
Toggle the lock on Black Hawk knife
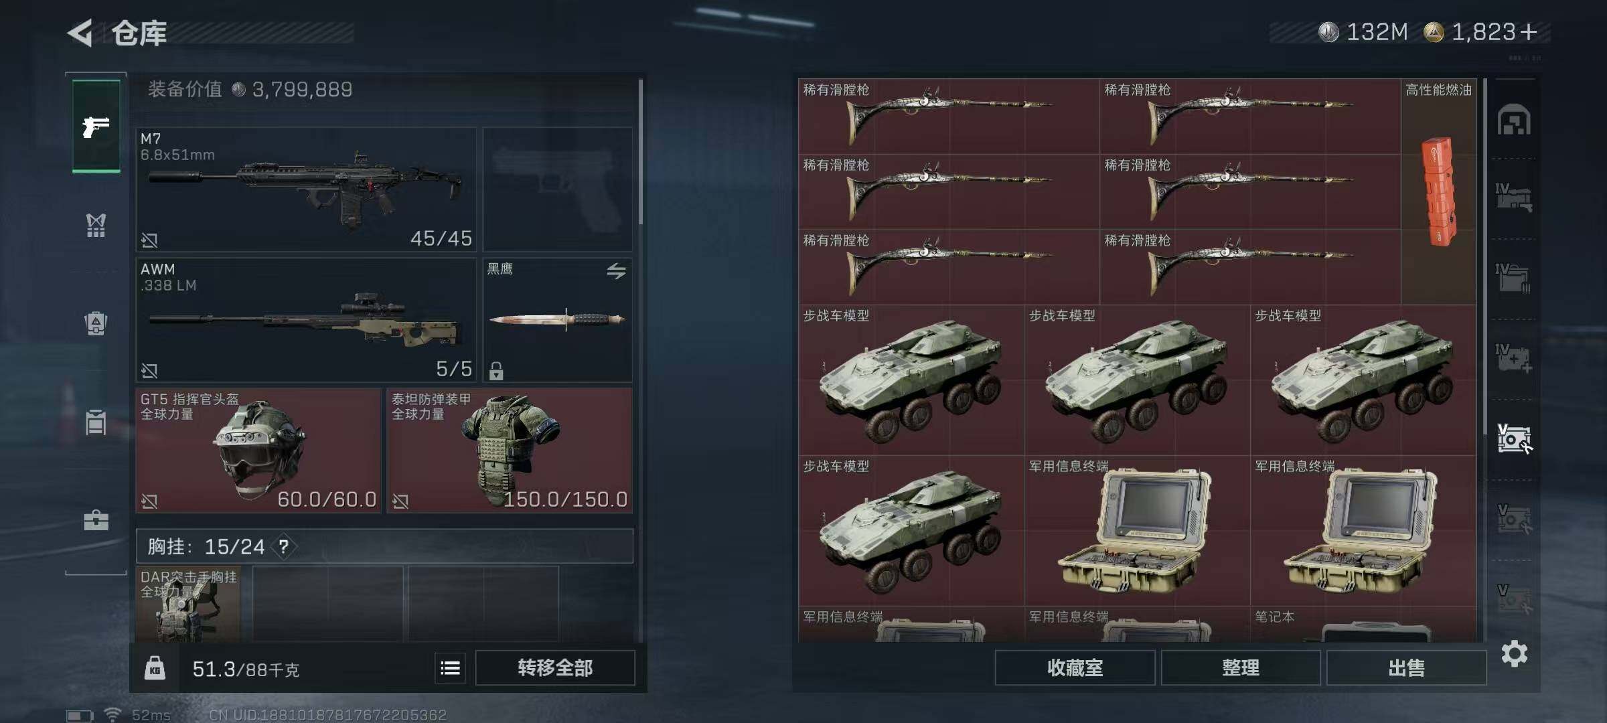tap(496, 370)
